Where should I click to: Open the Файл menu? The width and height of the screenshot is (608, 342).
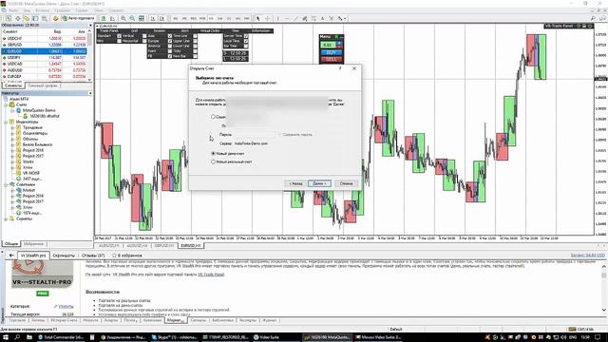tap(13, 10)
